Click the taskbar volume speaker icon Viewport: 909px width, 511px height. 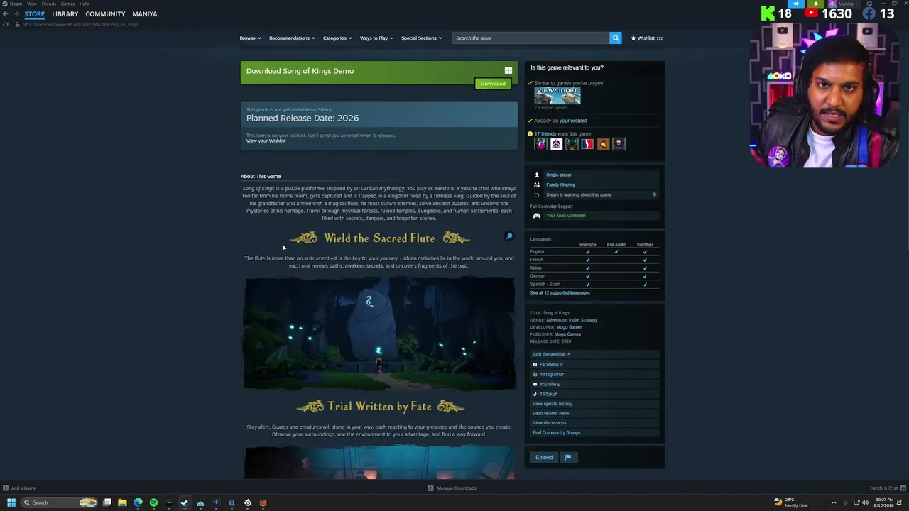(x=865, y=502)
